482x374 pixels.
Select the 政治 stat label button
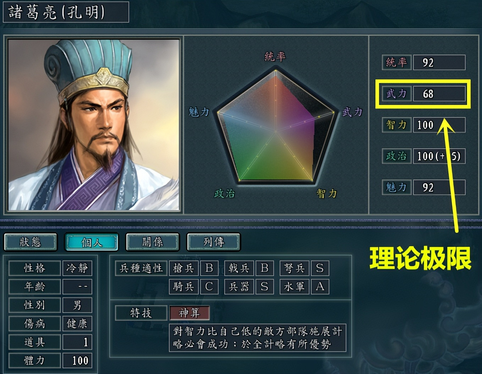tap(396, 156)
